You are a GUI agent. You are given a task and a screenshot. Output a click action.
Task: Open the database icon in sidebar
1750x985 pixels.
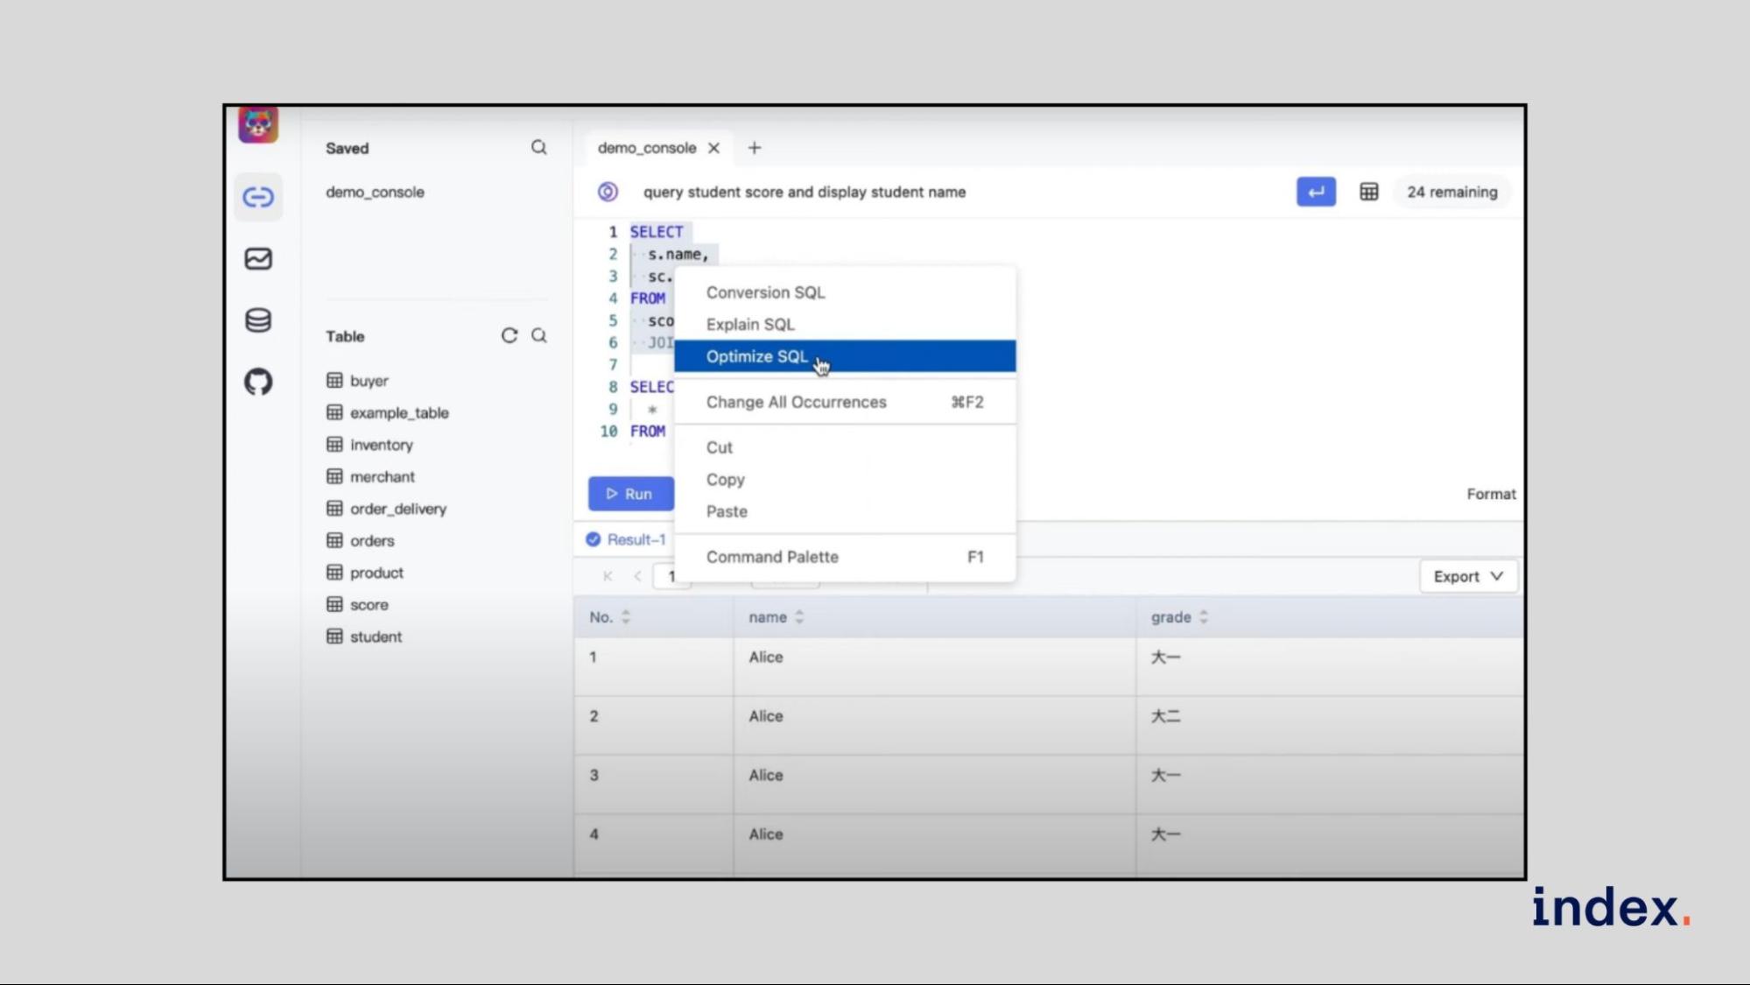[258, 320]
